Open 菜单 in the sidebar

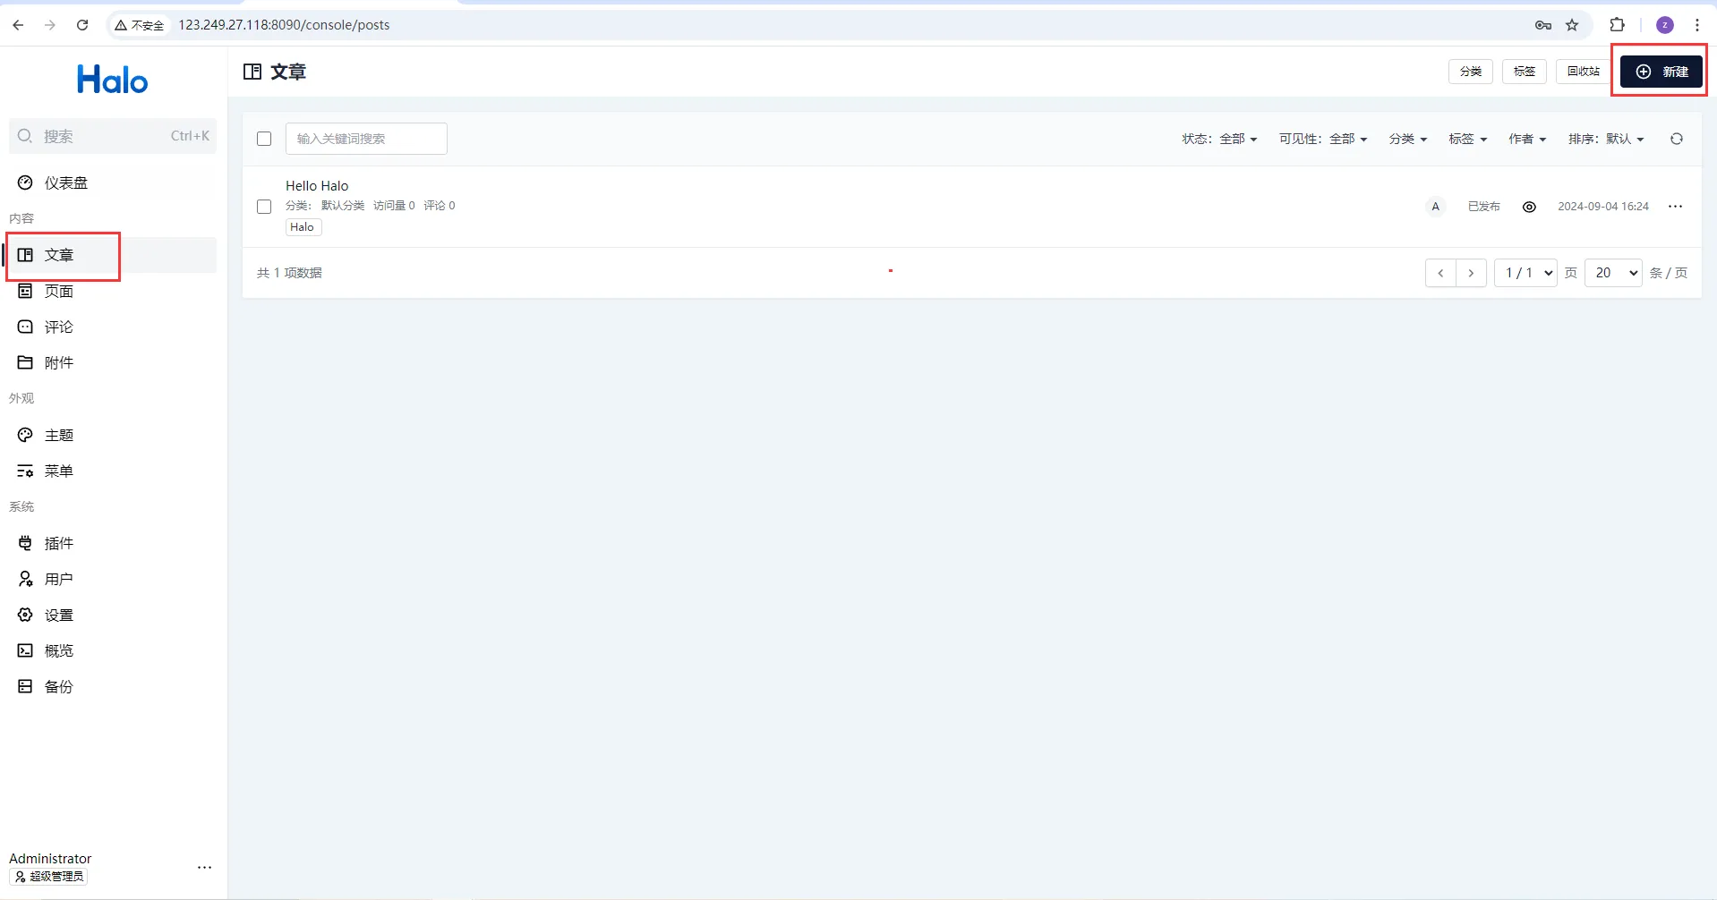point(113,471)
